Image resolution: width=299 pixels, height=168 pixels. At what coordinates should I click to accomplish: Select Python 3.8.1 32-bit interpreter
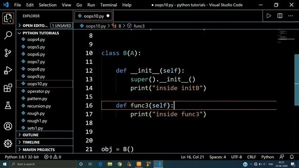[22, 157]
